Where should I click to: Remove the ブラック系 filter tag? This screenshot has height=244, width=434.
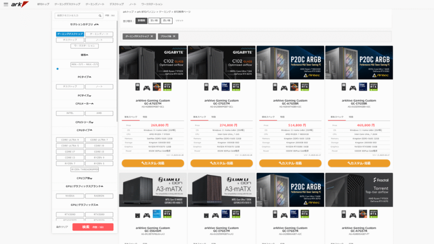[174, 36]
